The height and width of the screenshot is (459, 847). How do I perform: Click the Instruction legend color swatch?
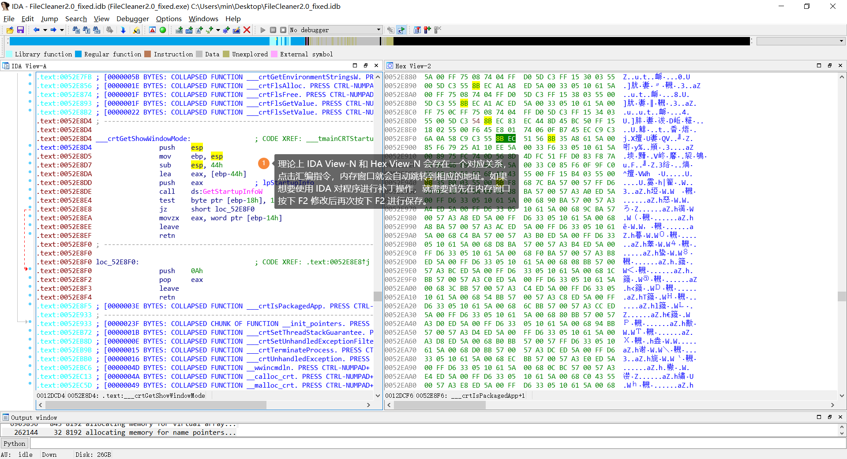click(148, 54)
